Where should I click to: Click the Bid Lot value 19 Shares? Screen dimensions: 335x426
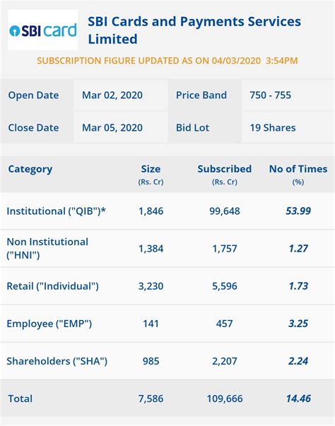tap(273, 128)
